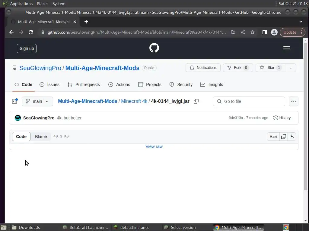Open the main branch dropdown

click(37, 101)
